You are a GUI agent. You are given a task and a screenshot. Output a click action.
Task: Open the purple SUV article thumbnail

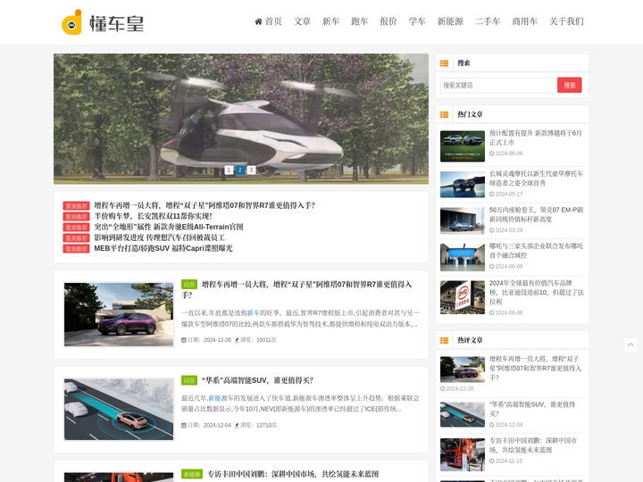coord(119,314)
